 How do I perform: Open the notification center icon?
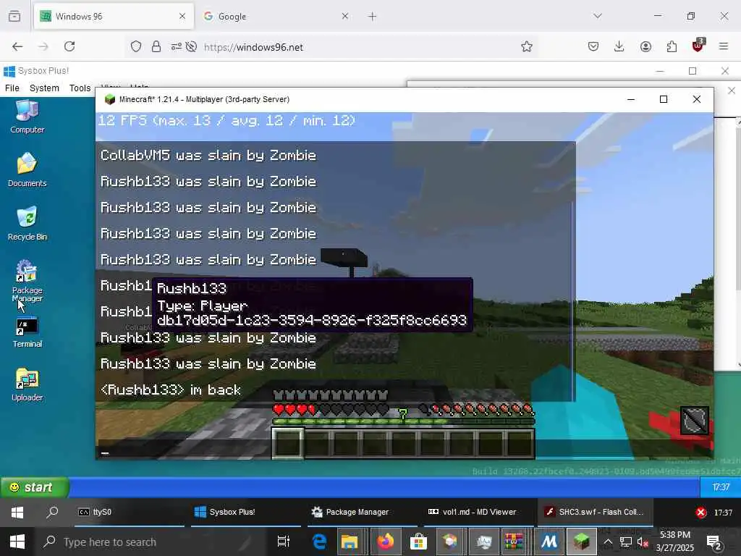[714, 542]
